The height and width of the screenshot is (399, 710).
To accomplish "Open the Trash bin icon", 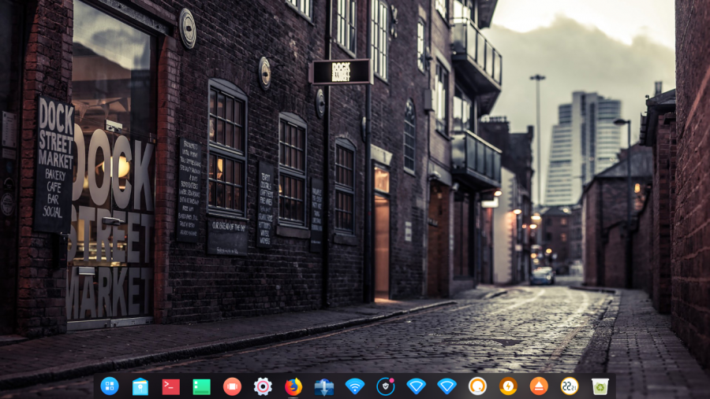I will [600, 386].
